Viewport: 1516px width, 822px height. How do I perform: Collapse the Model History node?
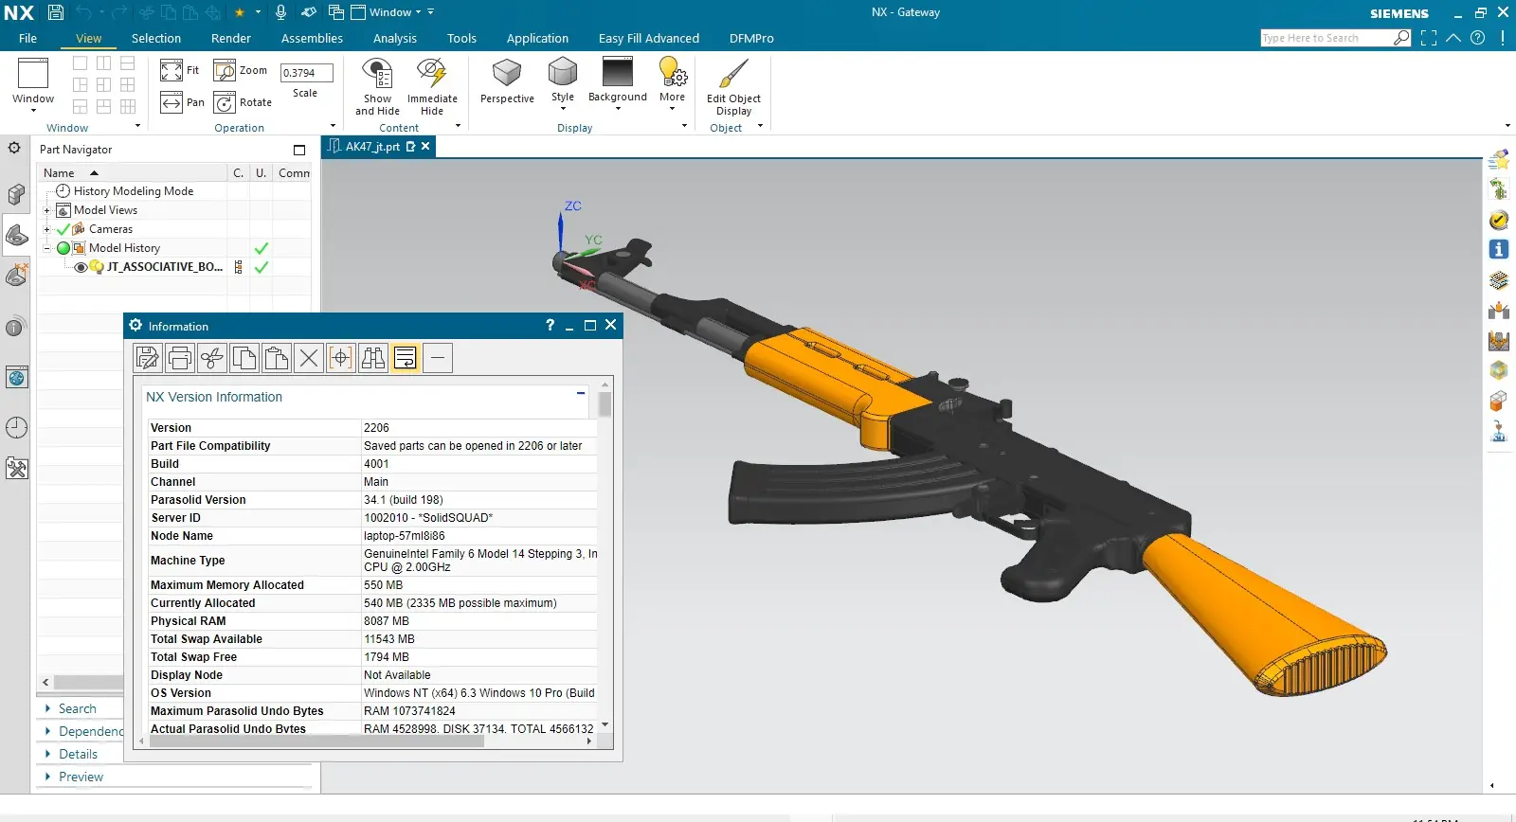point(46,248)
